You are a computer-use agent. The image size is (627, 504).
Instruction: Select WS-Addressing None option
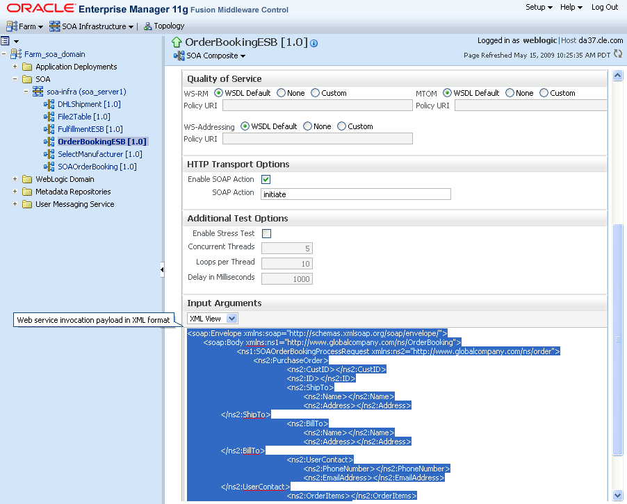coord(307,126)
